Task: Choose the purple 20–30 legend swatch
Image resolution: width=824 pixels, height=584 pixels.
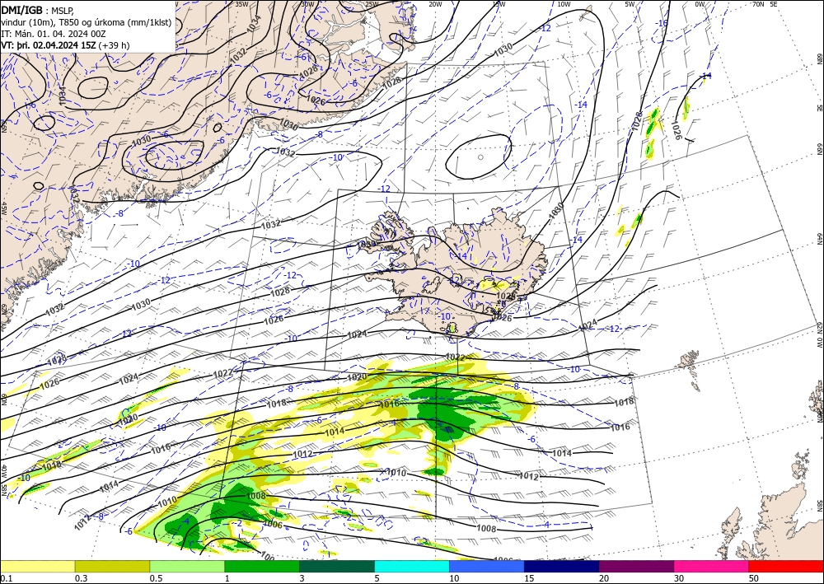Action: click(636, 566)
